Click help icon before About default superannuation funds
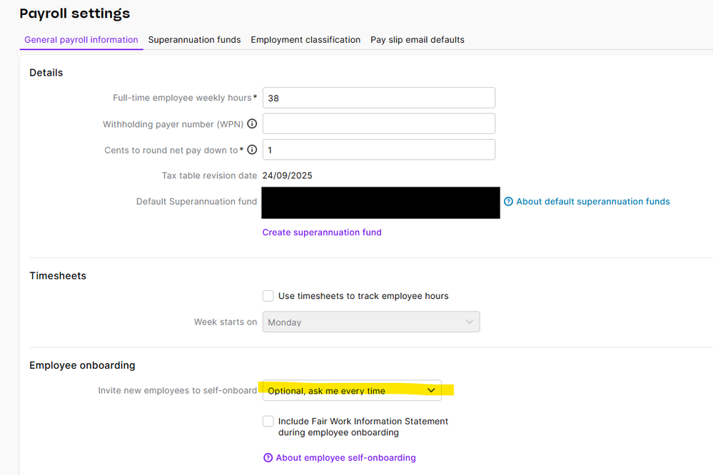This screenshot has height=475, width=713. pos(508,202)
